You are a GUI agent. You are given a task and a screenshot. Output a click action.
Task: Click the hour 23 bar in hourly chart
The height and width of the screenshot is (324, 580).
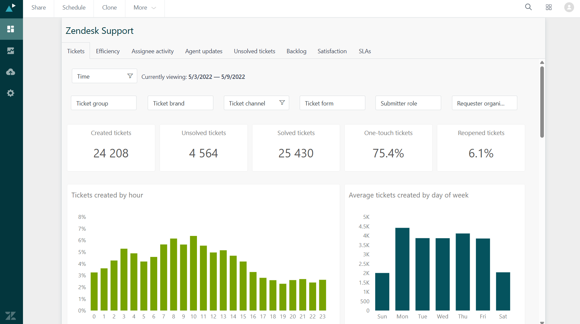coord(323,295)
